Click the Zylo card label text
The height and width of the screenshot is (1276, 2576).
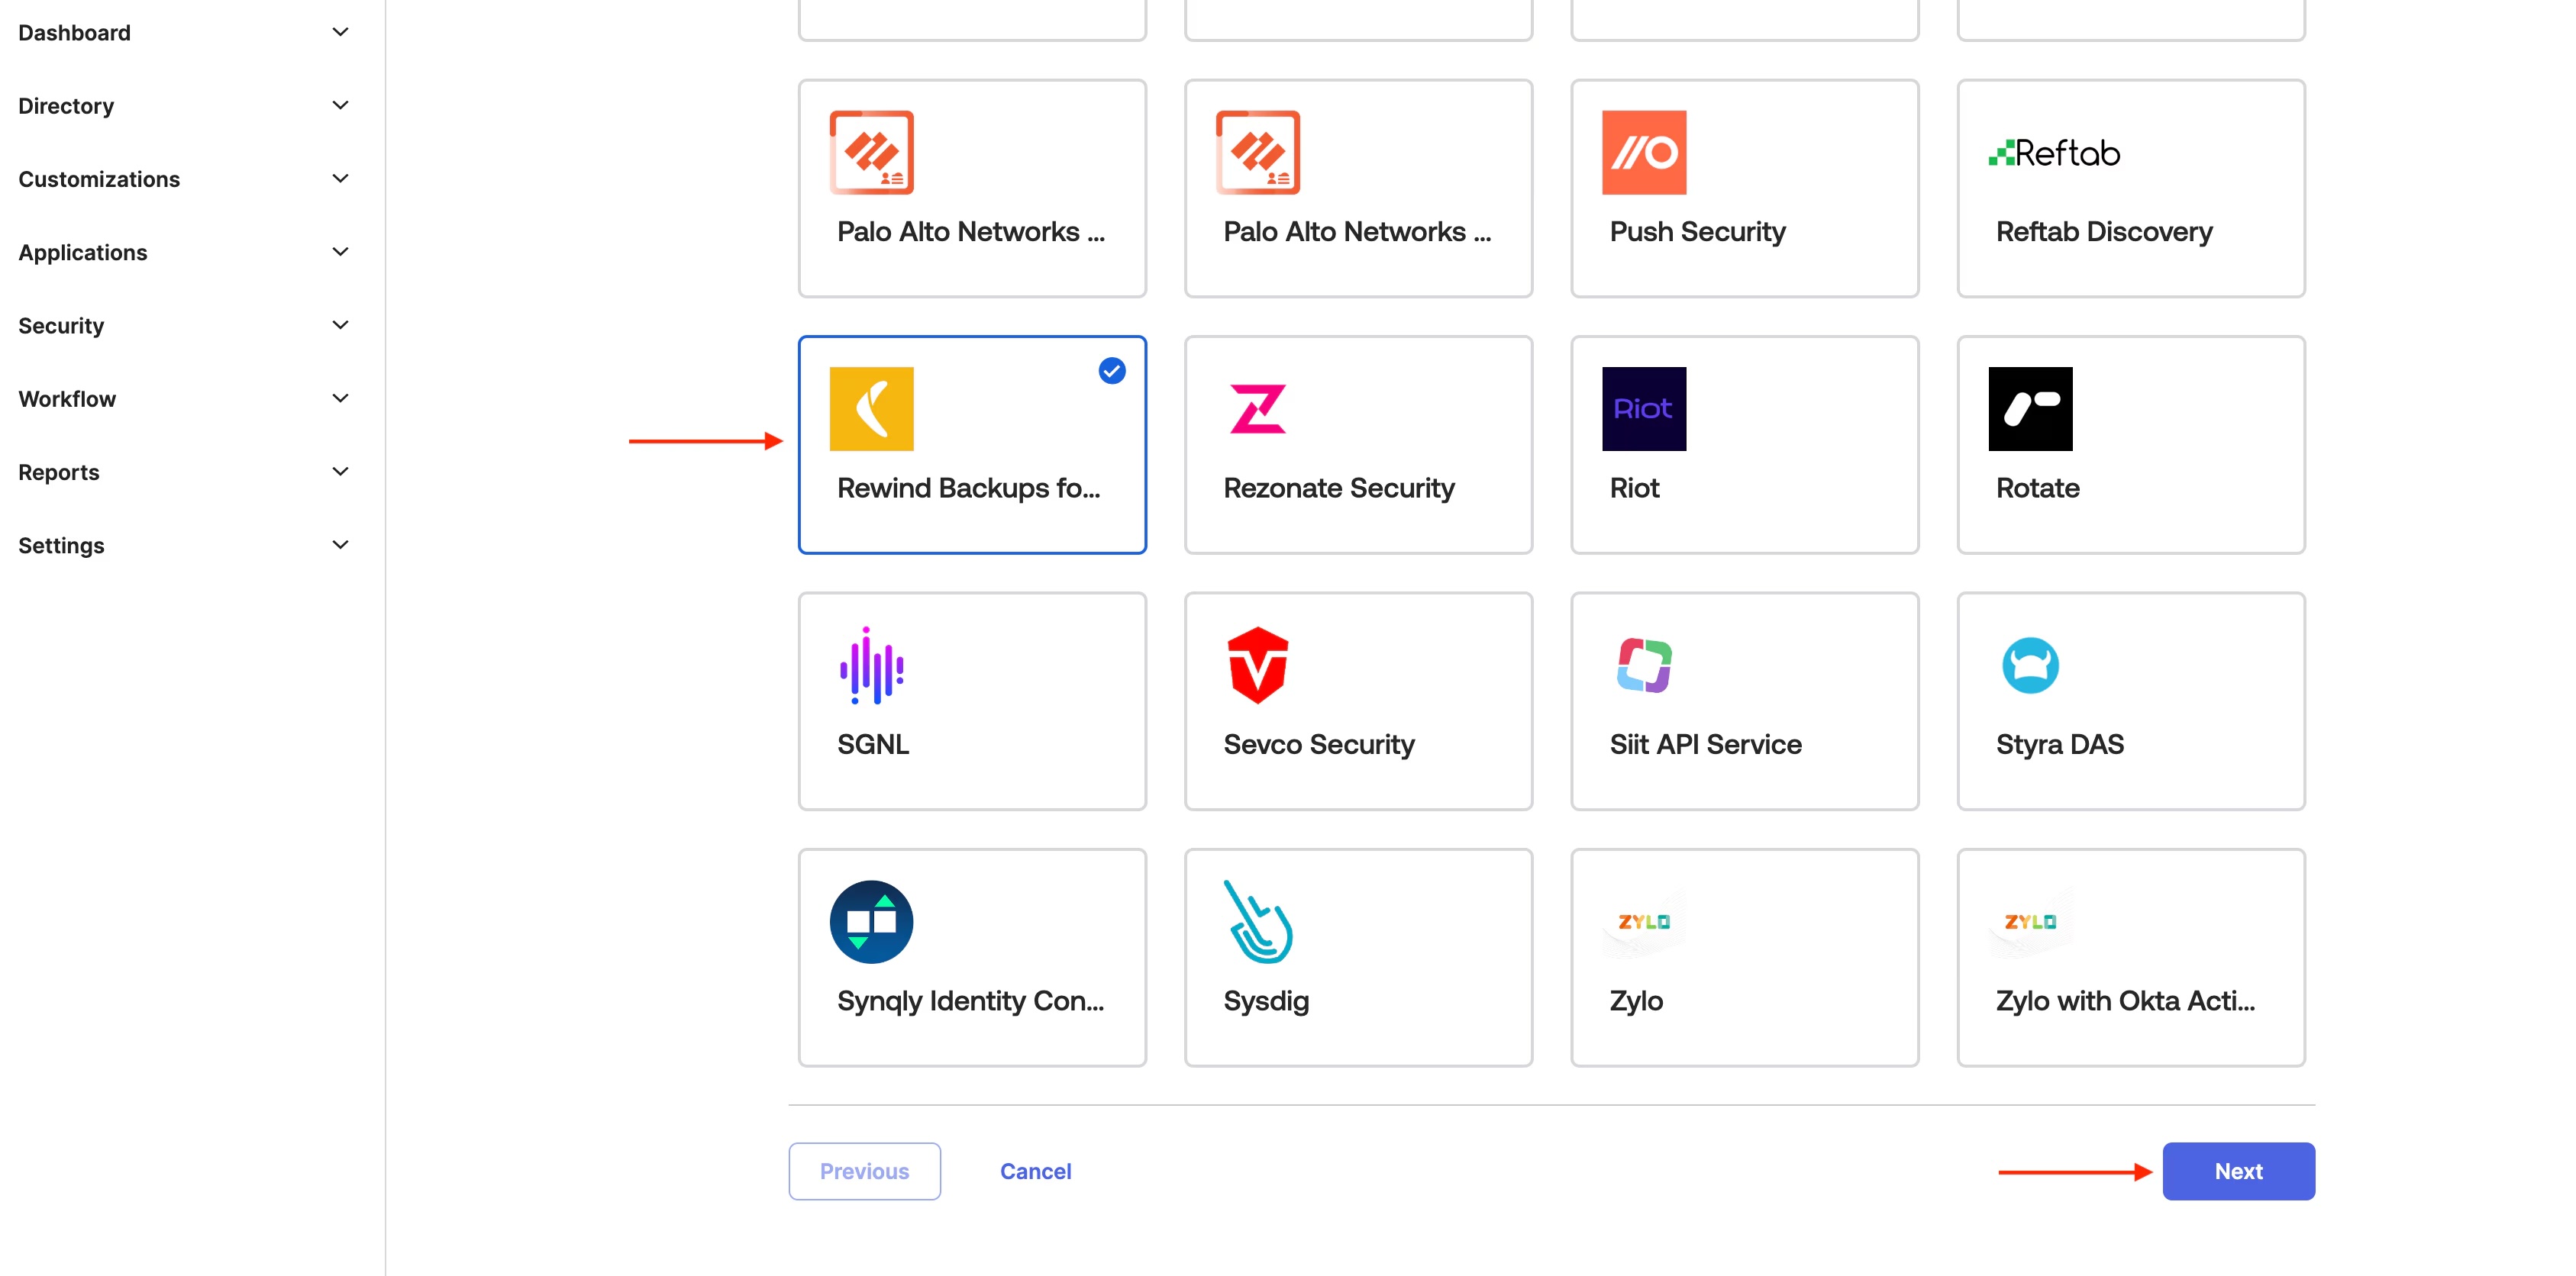coord(1636,1001)
